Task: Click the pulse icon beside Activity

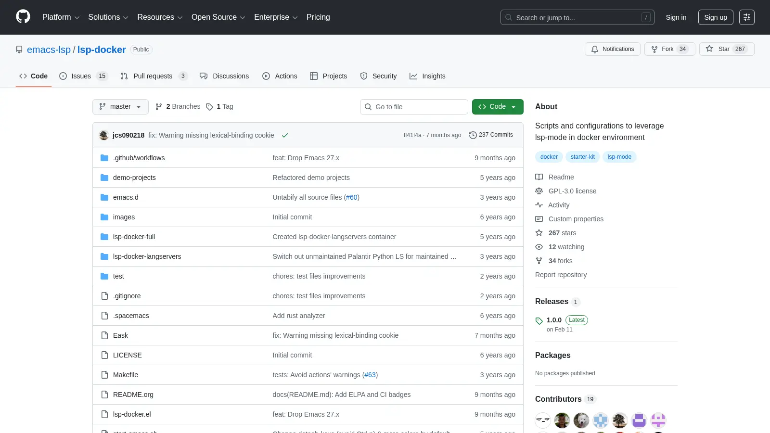Action: (x=539, y=205)
